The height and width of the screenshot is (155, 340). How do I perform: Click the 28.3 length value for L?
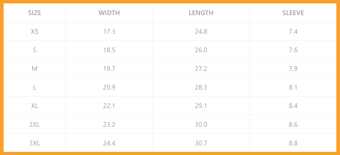[201, 87]
